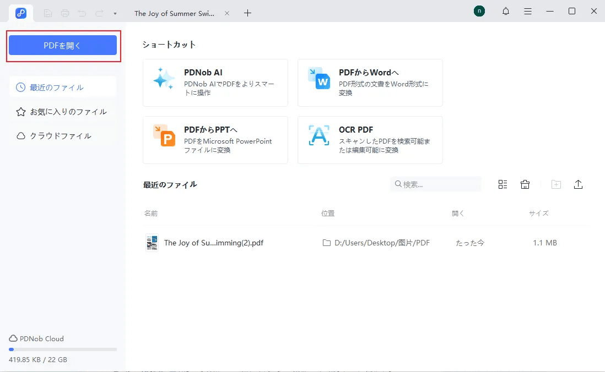
Task: Switch recent files to list view
Action: [x=502, y=184]
